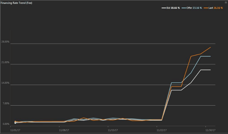The image size is (228, 134).
Task: Toggle the Offer legend entry
Action: pos(192,8)
